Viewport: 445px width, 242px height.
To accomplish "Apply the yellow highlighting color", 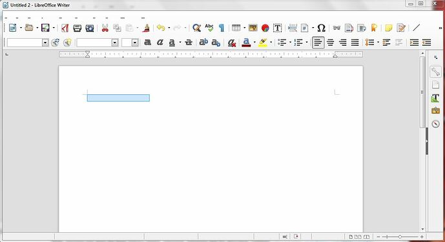I will [x=263, y=43].
